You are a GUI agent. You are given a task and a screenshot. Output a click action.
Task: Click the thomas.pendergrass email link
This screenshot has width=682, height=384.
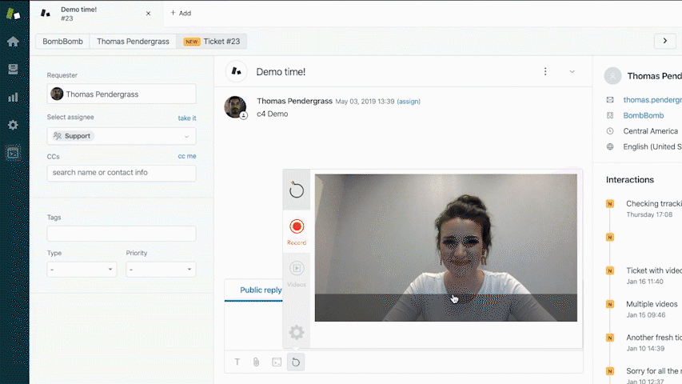tap(652, 100)
